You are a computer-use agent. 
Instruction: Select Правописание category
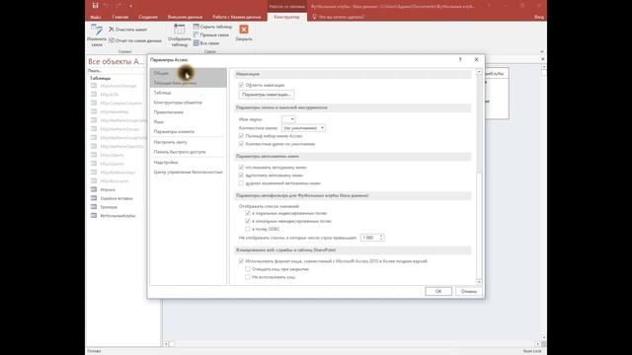188,111
